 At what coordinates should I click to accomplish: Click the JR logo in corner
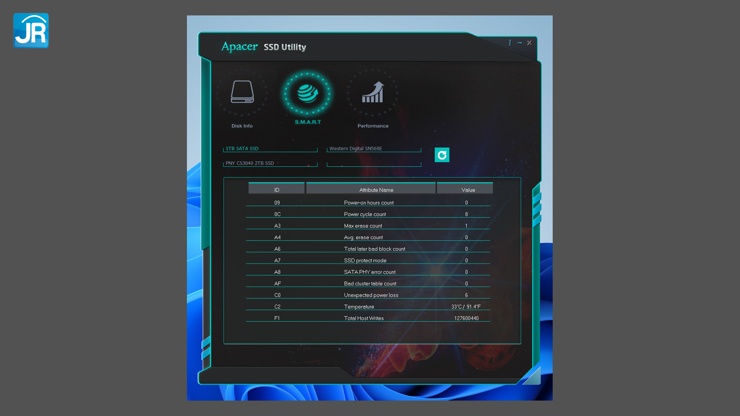point(31,30)
